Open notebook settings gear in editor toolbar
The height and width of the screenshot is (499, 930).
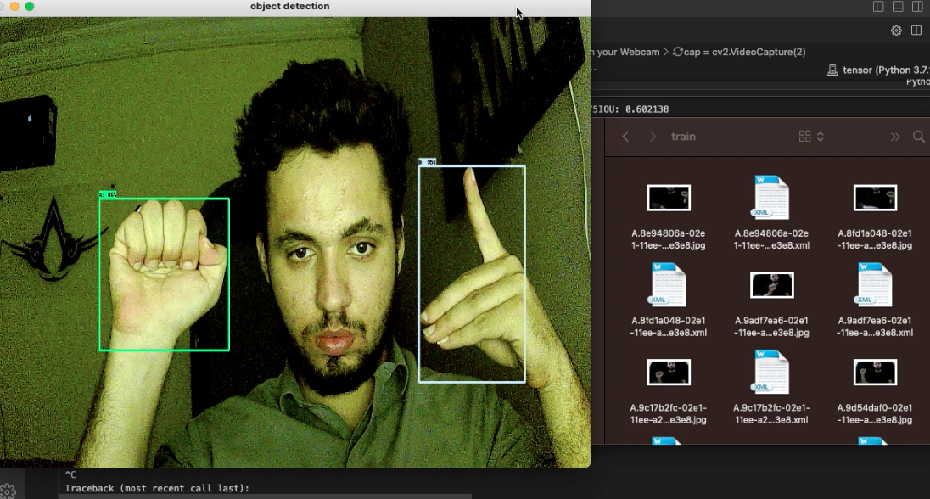(896, 31)
